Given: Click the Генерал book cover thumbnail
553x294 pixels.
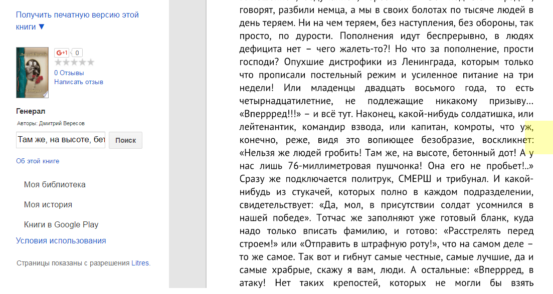Looking at the screenshot, I should 32,72.
